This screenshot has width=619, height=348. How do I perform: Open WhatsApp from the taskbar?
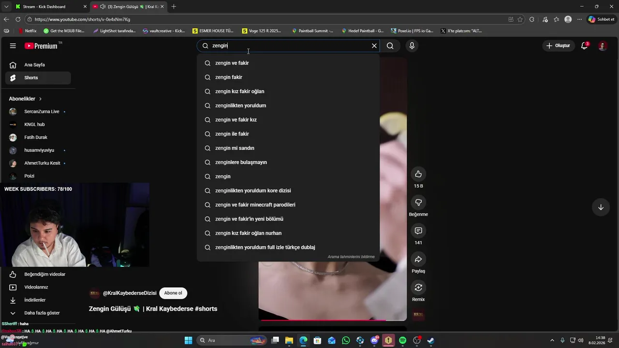346,341
